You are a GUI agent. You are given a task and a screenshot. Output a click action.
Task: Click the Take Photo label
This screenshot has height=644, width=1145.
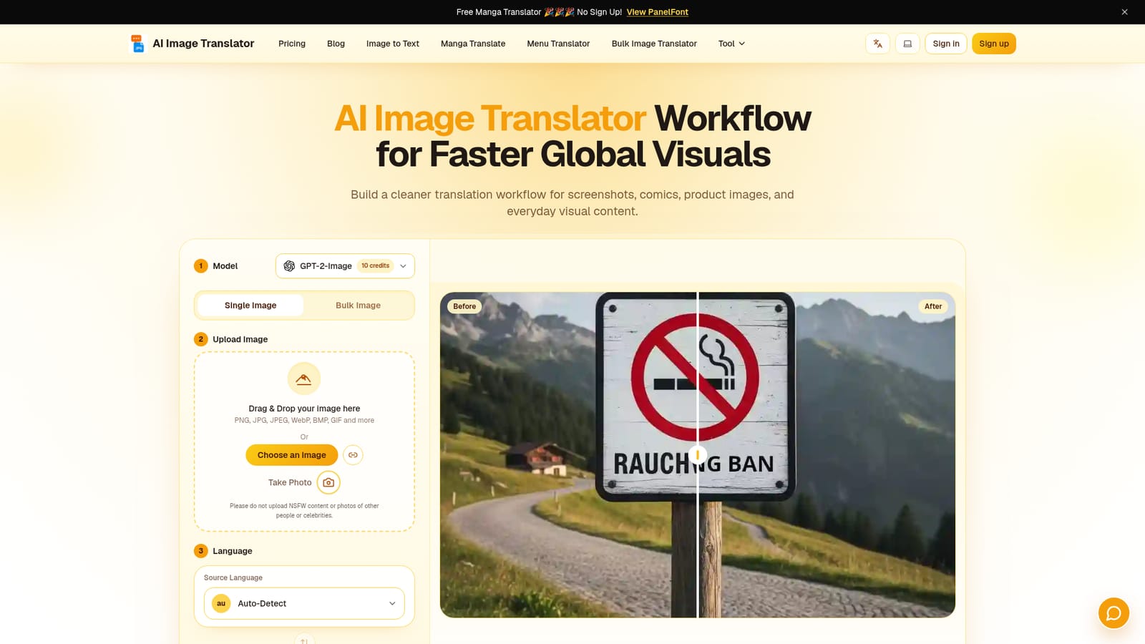pyautogui.click(x=290, y=482)
